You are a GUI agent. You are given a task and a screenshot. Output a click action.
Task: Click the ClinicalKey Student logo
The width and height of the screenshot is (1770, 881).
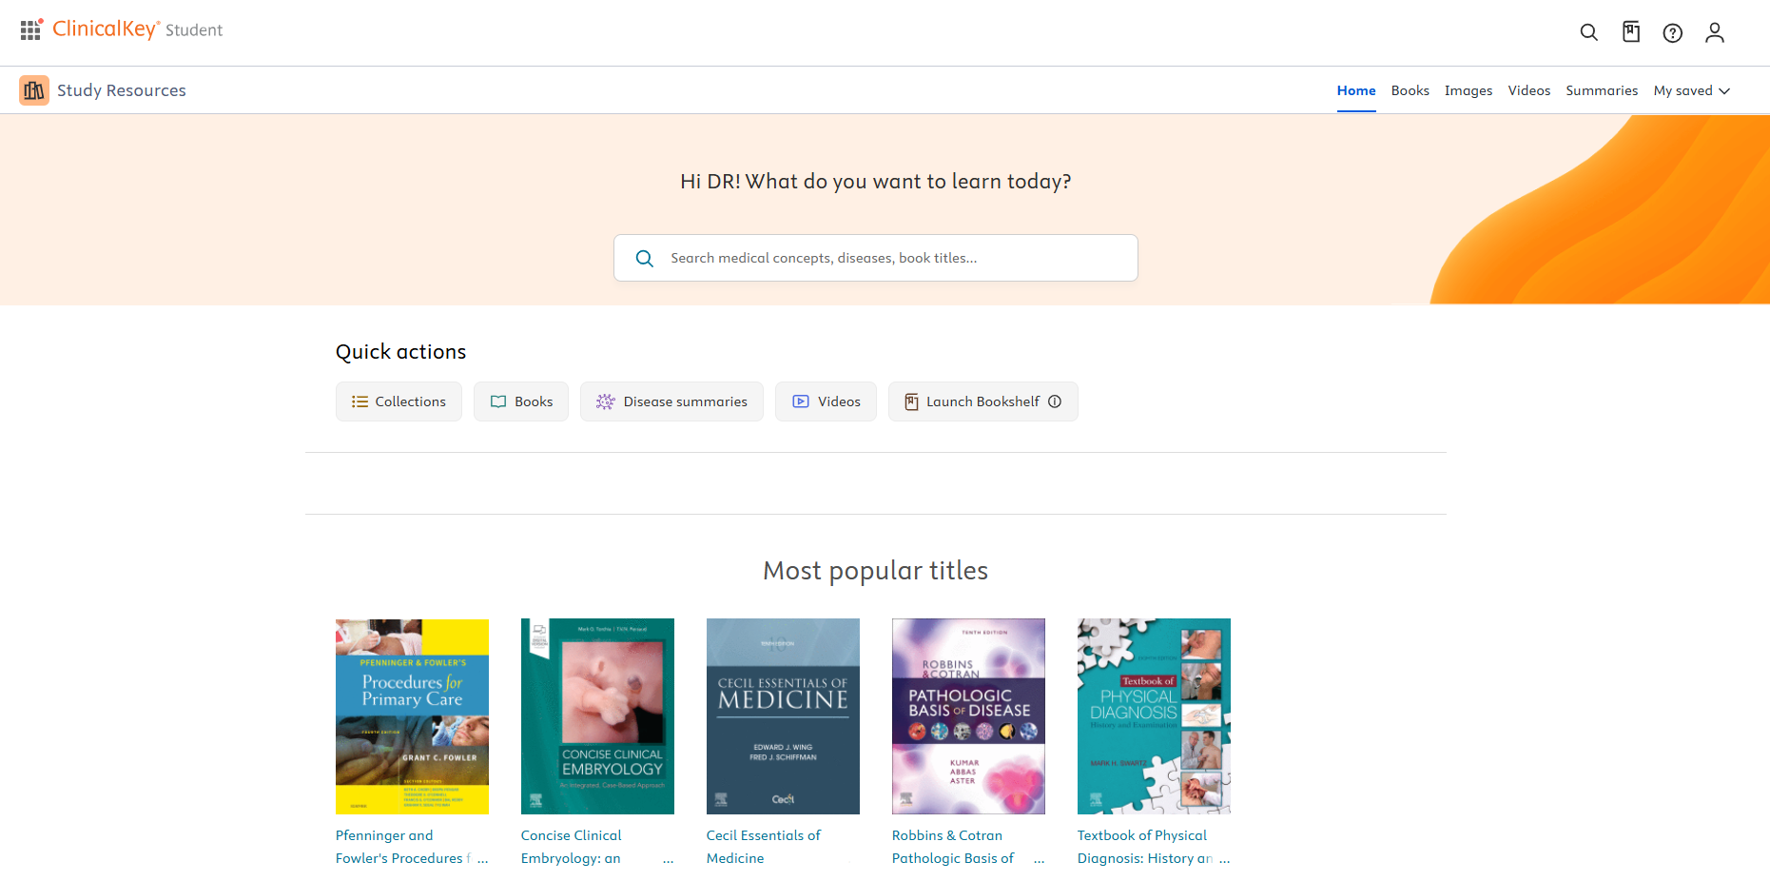point(138,29)
